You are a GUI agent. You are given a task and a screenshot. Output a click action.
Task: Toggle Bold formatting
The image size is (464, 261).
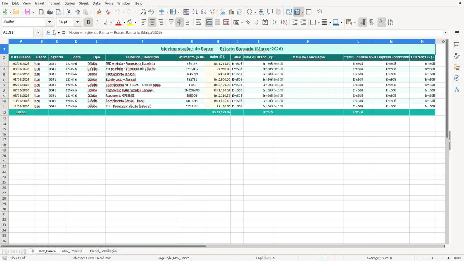click(x=89, y=22)
